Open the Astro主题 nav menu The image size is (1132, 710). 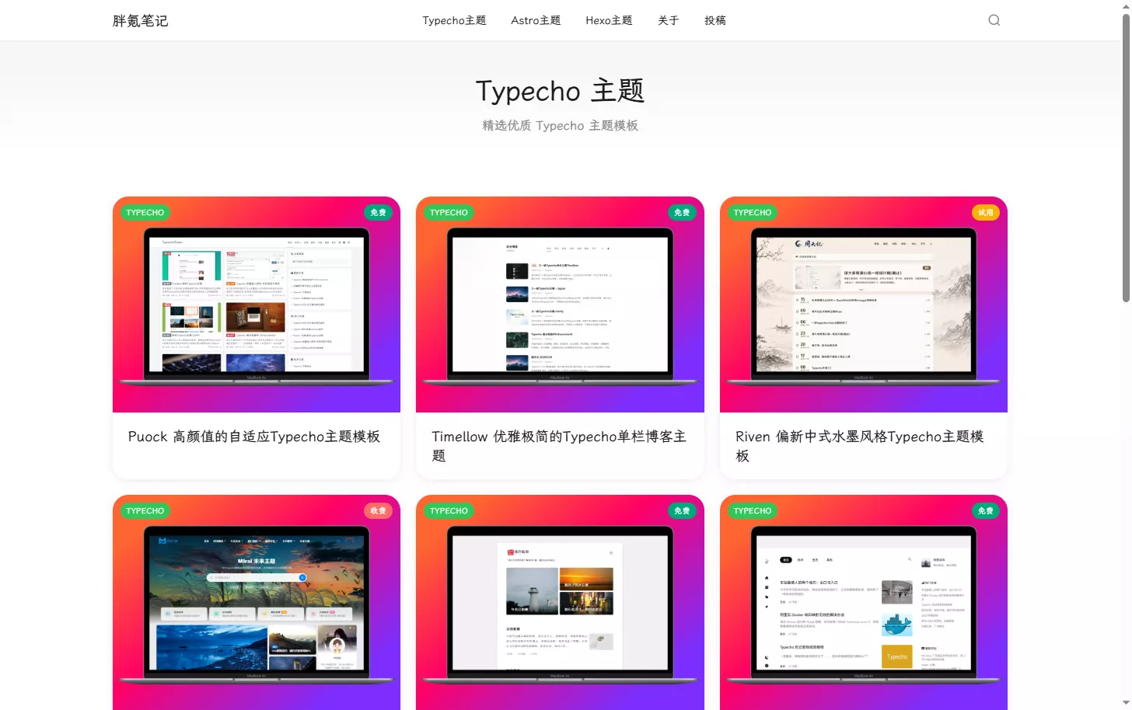(536, 20)
